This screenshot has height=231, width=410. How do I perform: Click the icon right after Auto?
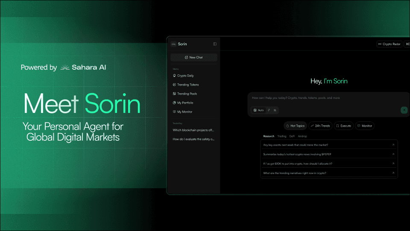point(269,110)
